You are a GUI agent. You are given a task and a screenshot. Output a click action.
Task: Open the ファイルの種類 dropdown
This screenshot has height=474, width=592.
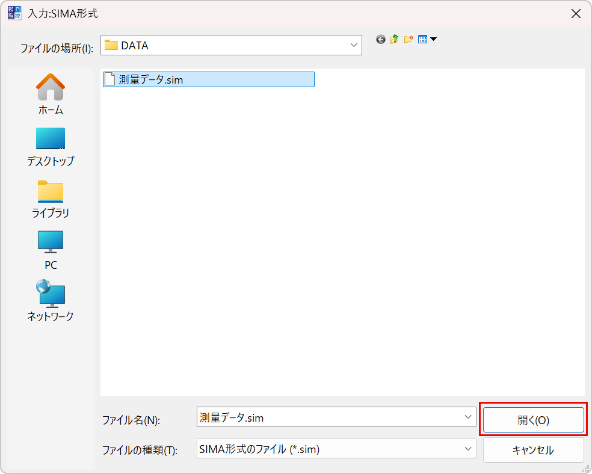[467, 448]
